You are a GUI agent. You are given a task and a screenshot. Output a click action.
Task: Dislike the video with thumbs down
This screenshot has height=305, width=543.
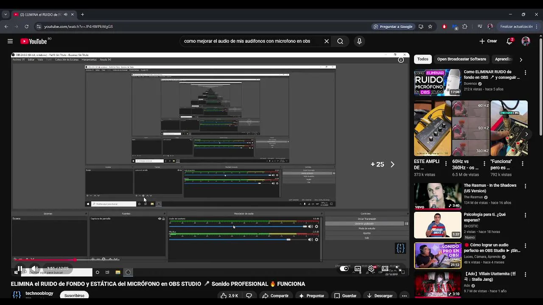pyautogui.click(x=249, y=296)
